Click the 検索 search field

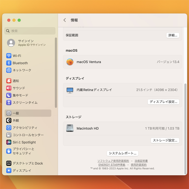pos(30,31)
